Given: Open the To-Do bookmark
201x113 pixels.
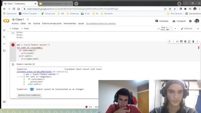Looking at the screenshot, I should [85, 13].
